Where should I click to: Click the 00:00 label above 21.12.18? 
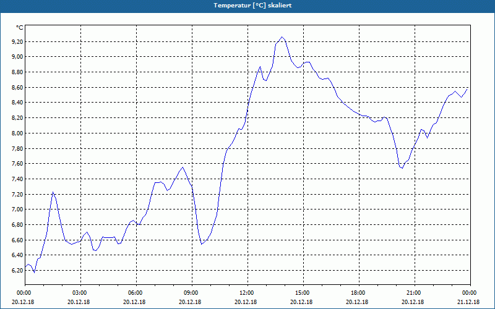click(x=469, y=293)
